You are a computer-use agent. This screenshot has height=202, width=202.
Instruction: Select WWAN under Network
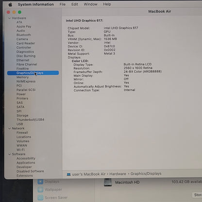pyautogui.click(x=22, y=146)
